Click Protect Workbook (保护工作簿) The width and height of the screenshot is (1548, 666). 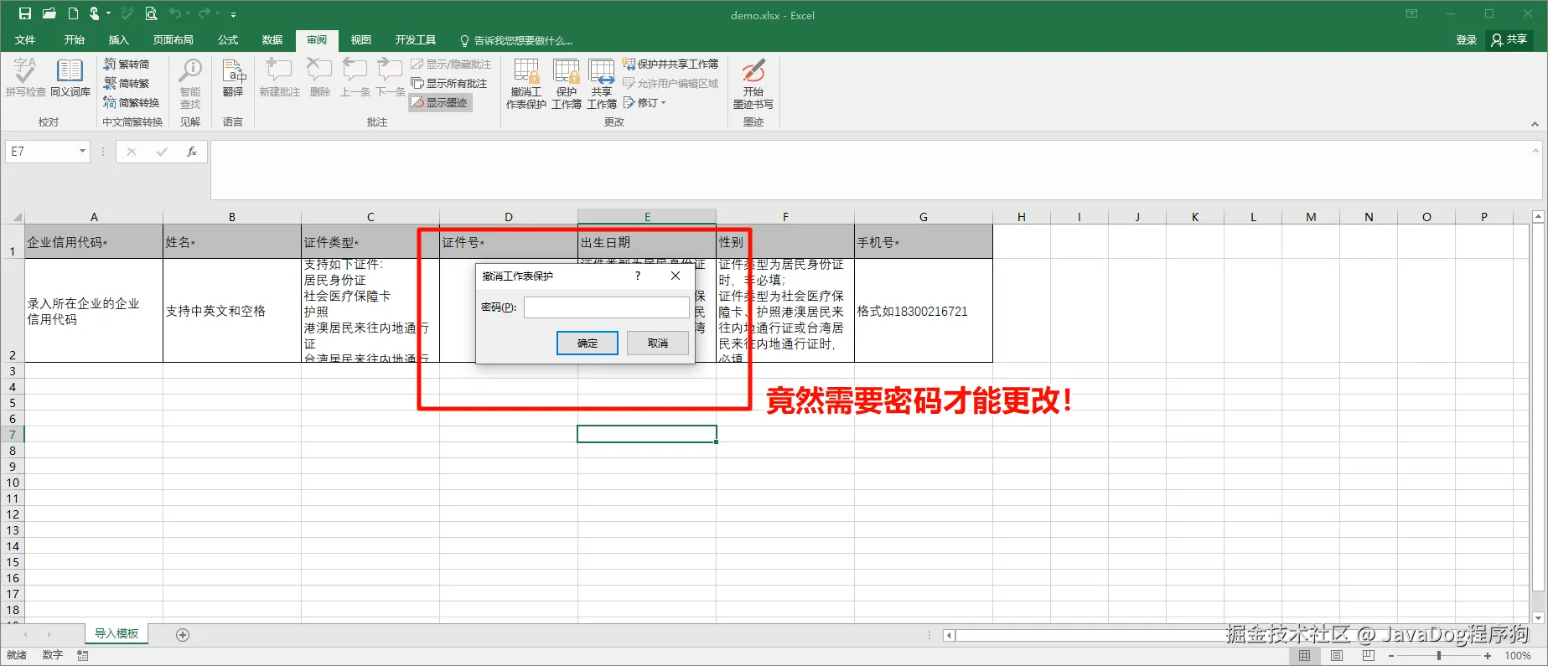pyautogui.click(x=567, y=84)
